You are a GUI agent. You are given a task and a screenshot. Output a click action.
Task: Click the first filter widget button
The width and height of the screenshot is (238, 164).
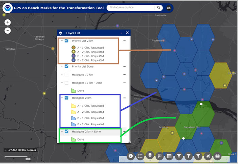[179, 156]
